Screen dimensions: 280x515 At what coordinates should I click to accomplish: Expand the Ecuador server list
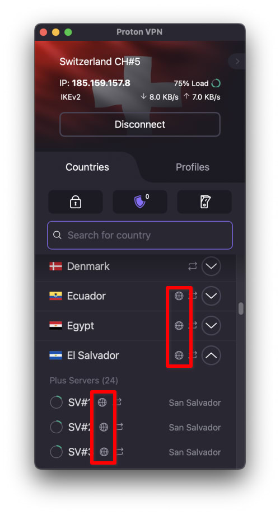211,296
